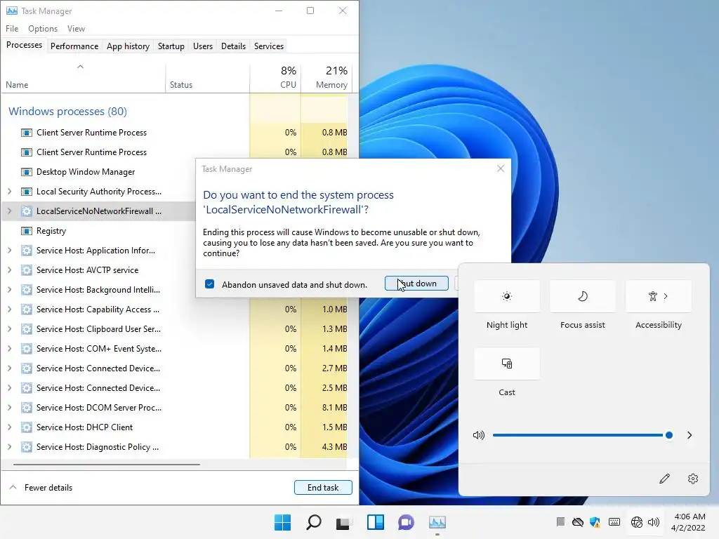Expand Service Host: DCOM Server Proc... row
Screen dimensions: 719x539
(x=10, y=408)
